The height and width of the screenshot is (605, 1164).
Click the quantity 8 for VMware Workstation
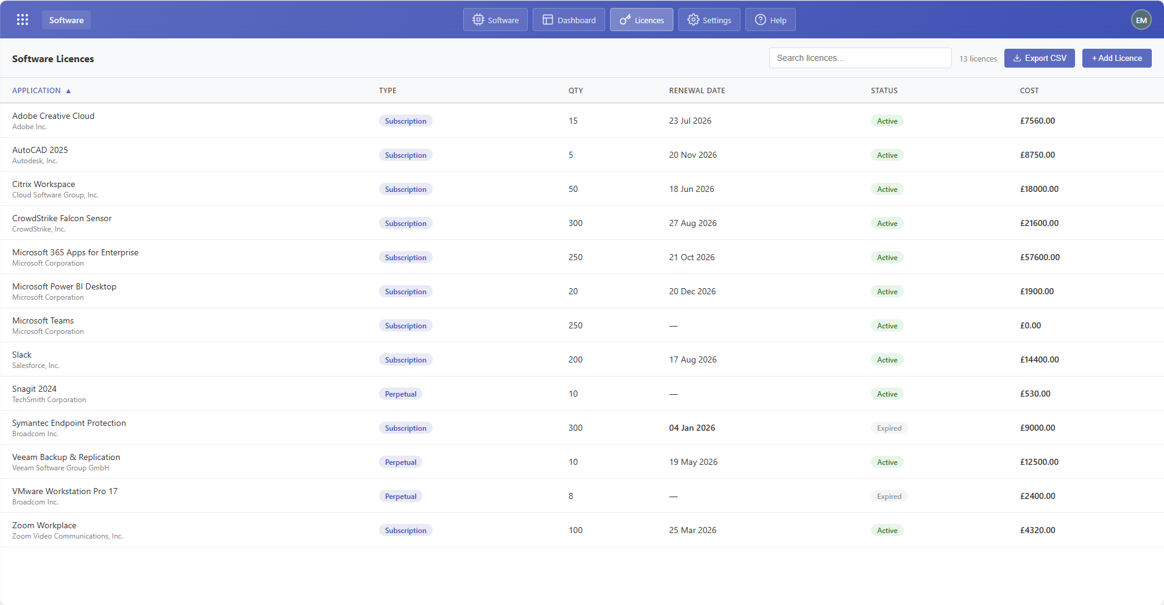(571, 496)
